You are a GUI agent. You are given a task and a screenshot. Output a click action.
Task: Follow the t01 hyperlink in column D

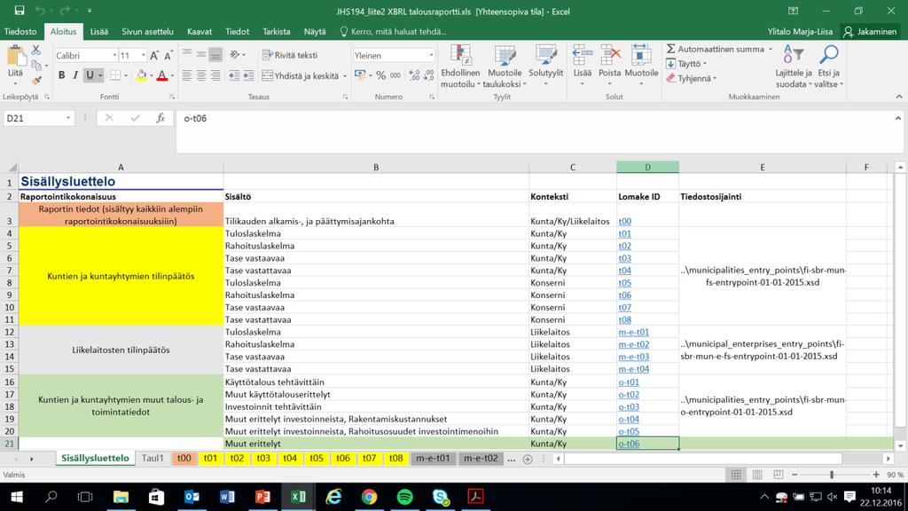[x=624, y=233]
